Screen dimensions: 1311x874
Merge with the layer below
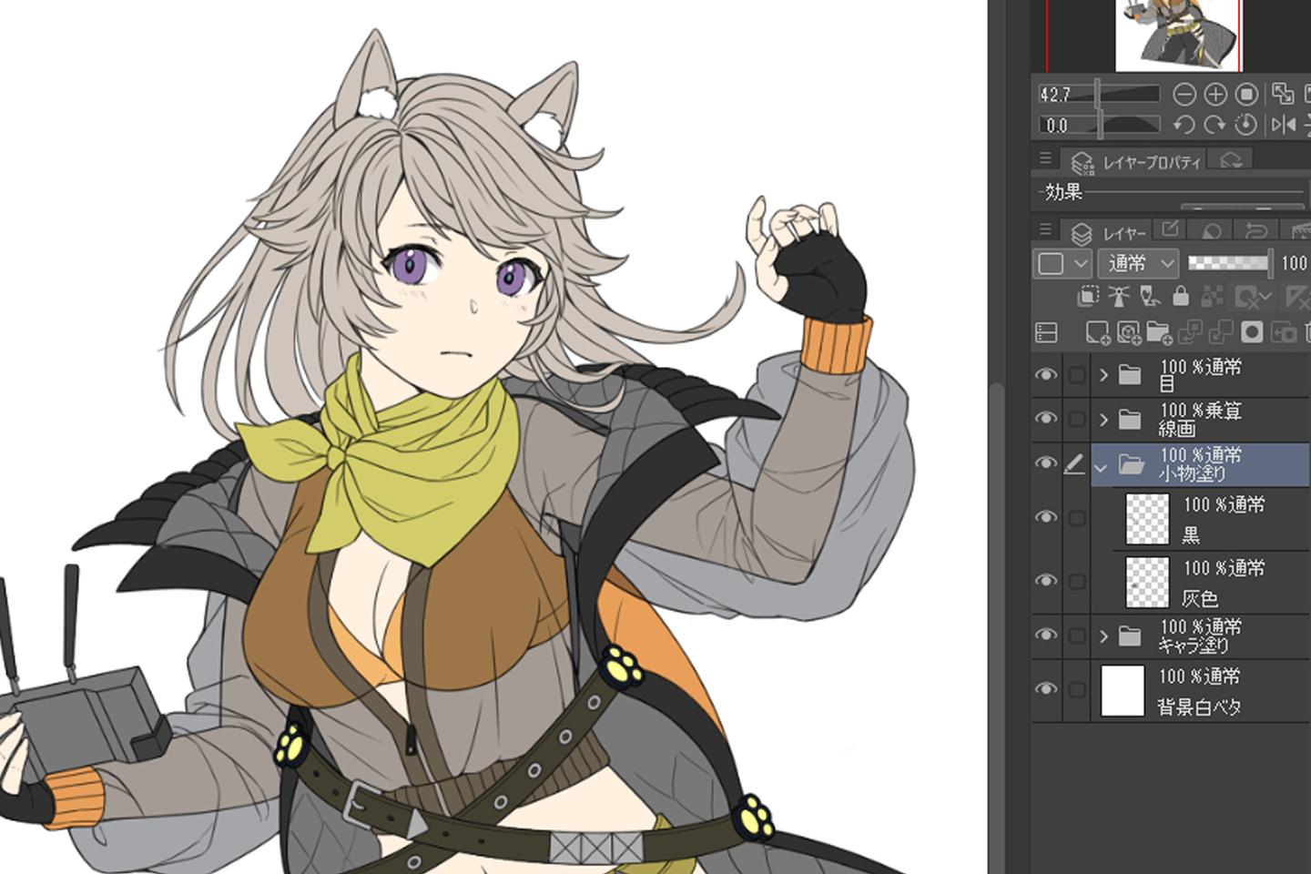click(x=1220, y=333)
